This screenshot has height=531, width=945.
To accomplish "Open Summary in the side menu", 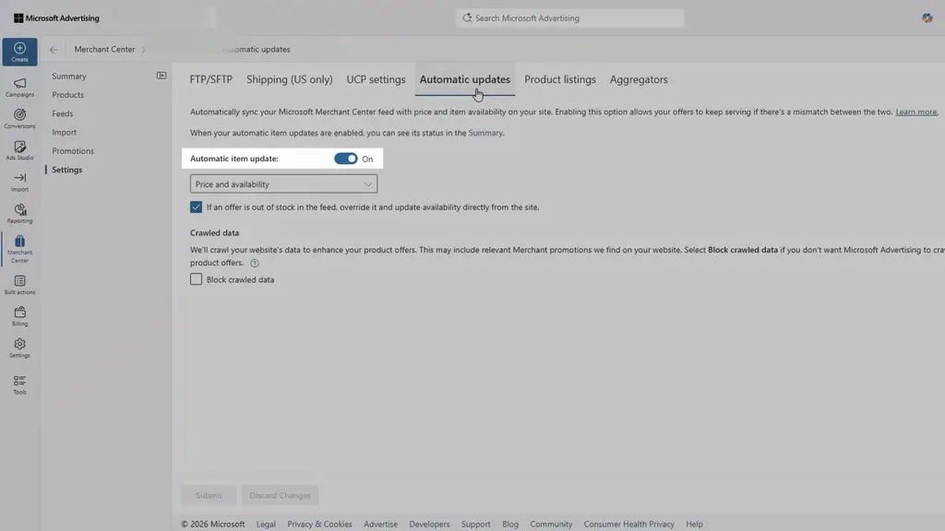I will point(69,77).
